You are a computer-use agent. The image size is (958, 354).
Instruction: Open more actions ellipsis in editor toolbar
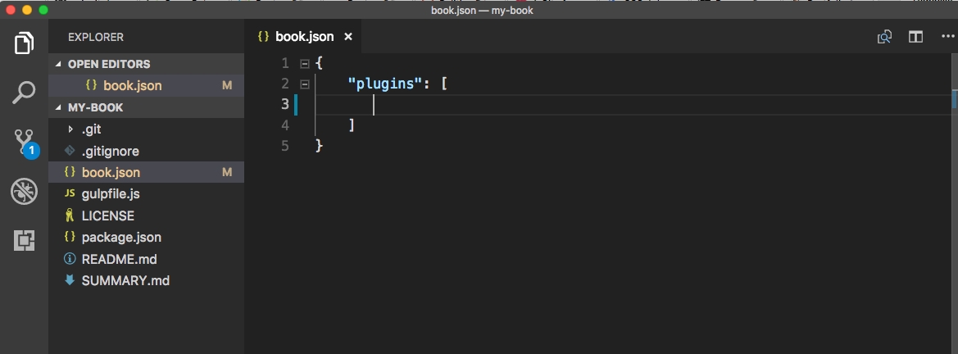pyautogui.click(x=946, y=37)
